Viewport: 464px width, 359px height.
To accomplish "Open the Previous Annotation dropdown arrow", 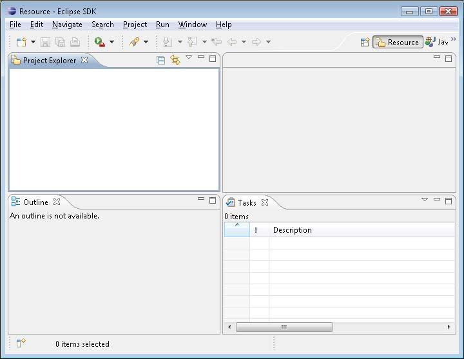I will tap(204, 42).
